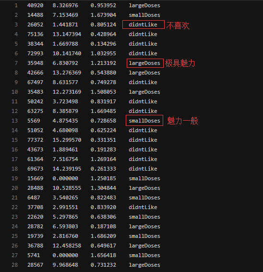Select 72993 on line 6
This screenshot has height=272, width=263.
point(36,53)
